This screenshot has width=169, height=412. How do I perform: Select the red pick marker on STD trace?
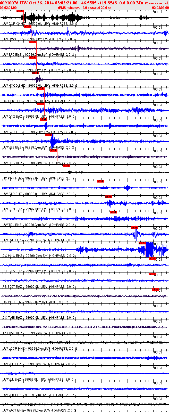click(x=100, y=181)
